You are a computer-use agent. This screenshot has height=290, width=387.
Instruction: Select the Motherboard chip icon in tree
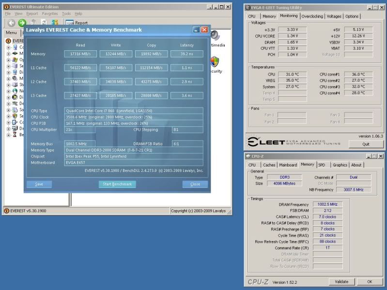(x=15, y=53)
